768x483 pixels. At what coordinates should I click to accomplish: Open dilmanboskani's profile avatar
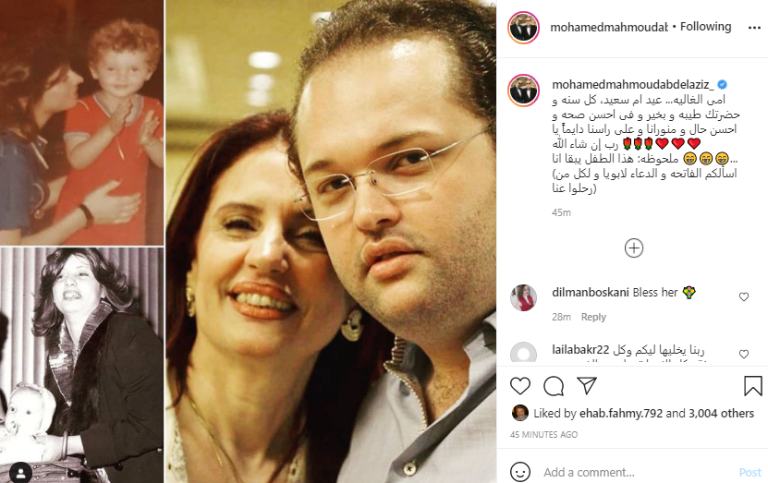pos(524,297)
